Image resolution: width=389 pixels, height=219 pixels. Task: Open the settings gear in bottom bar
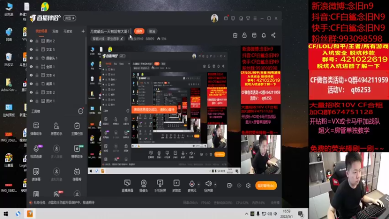tap(248, 185)
